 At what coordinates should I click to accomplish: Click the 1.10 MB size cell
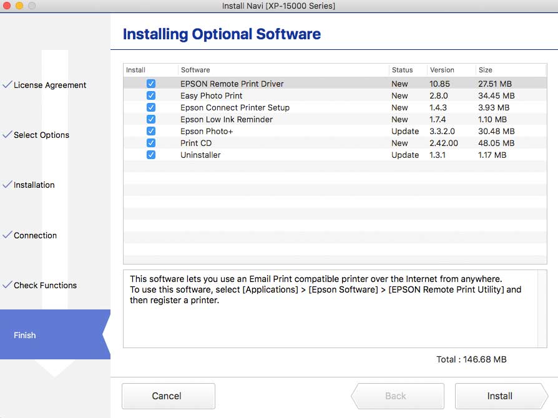pos(492,120)
